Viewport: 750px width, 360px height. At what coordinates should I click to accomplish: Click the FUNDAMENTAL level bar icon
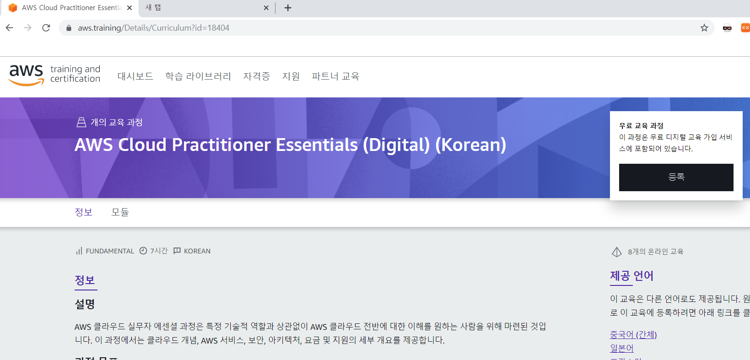(x=79, y=251)
